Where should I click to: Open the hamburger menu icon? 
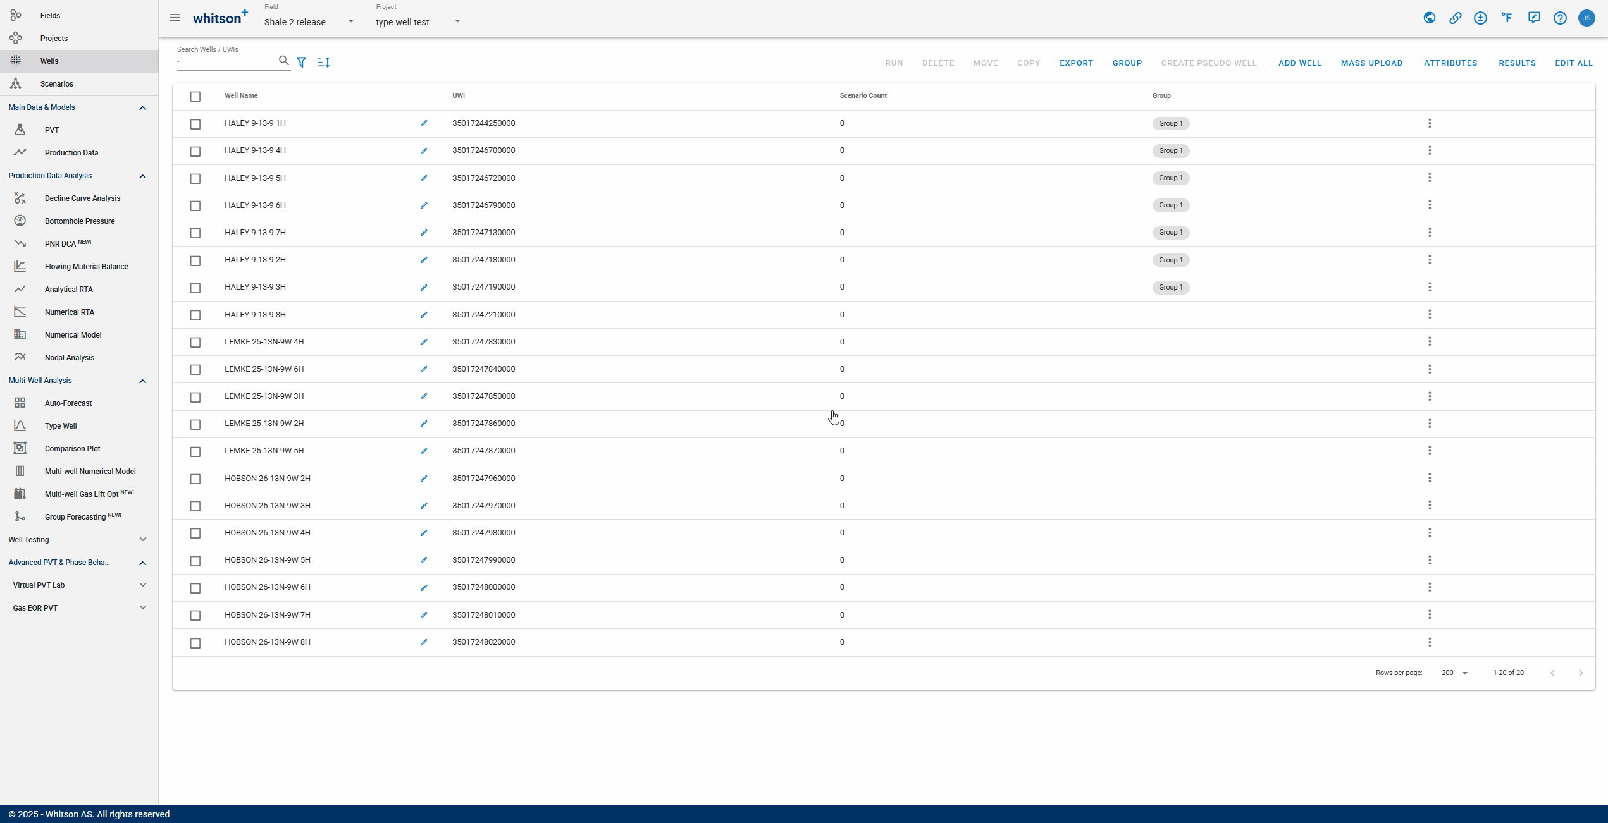tap(175, 18)
